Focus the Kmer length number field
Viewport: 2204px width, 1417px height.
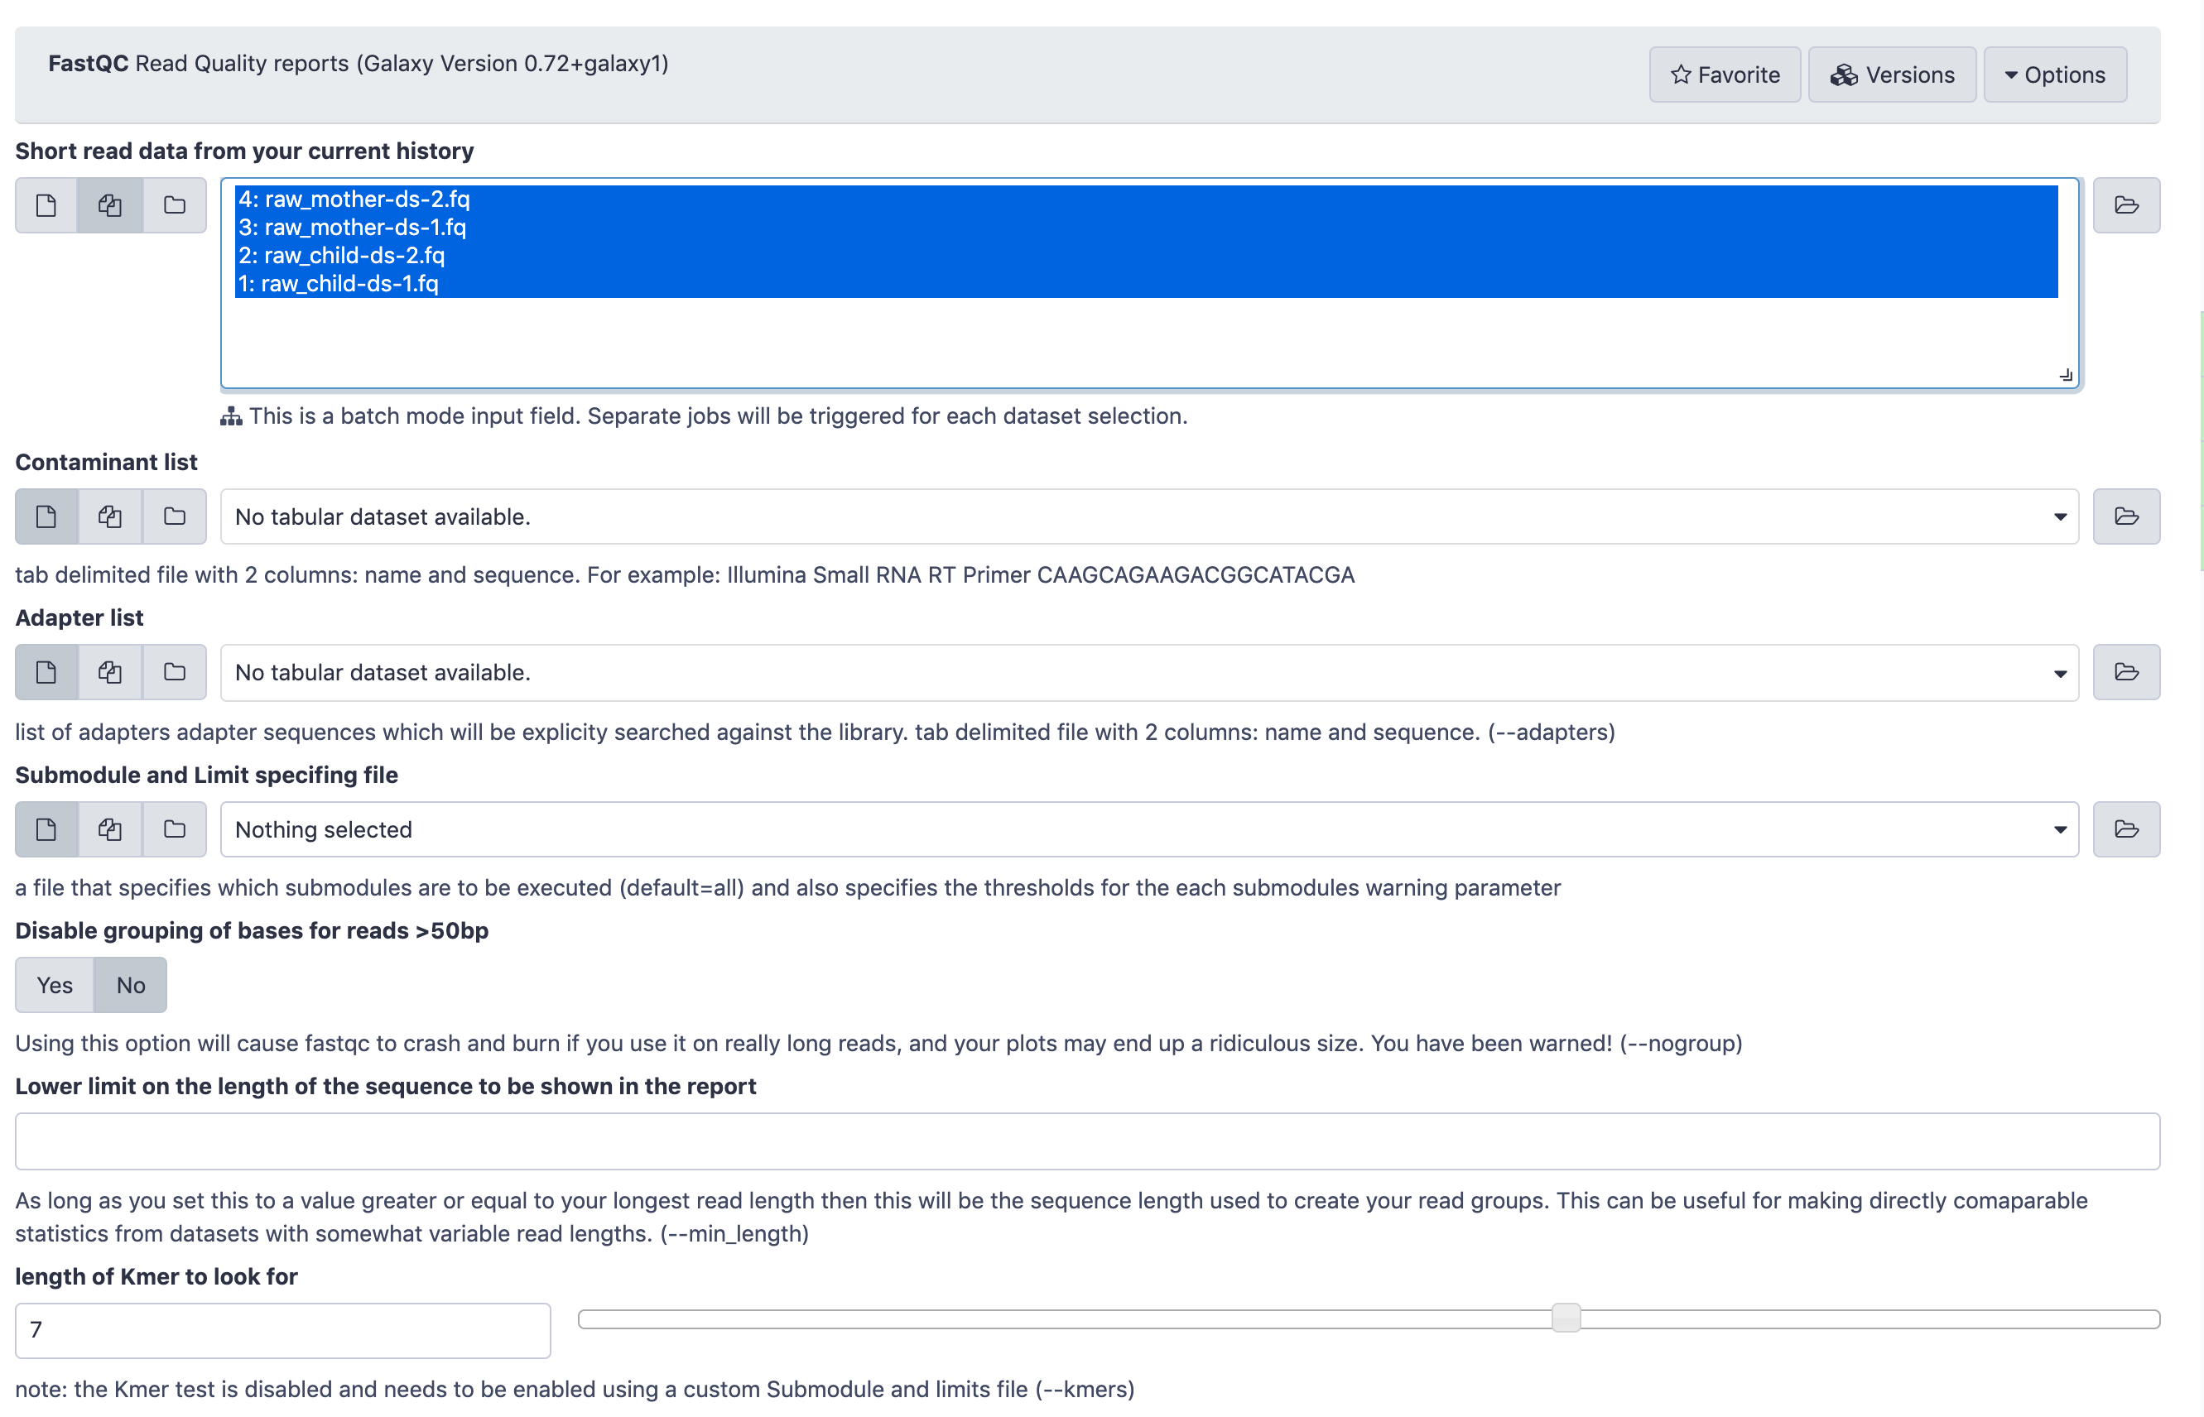[282, 1329]
